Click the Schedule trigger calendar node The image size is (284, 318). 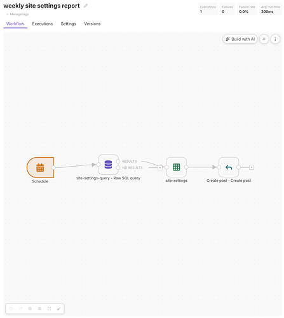40,167
